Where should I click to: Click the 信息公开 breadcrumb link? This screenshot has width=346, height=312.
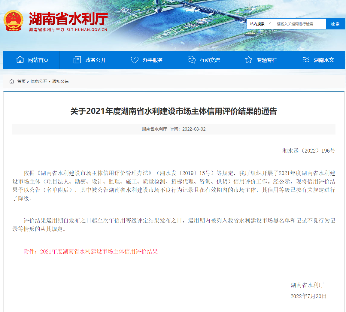coord(39,81)
